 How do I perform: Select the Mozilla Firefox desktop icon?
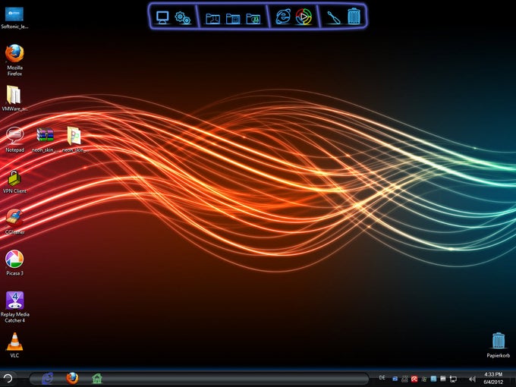coord(14,60)
